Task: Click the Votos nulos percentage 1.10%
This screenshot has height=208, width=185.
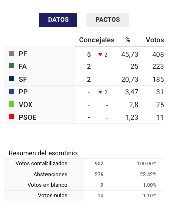Action: tap(150, 196)
